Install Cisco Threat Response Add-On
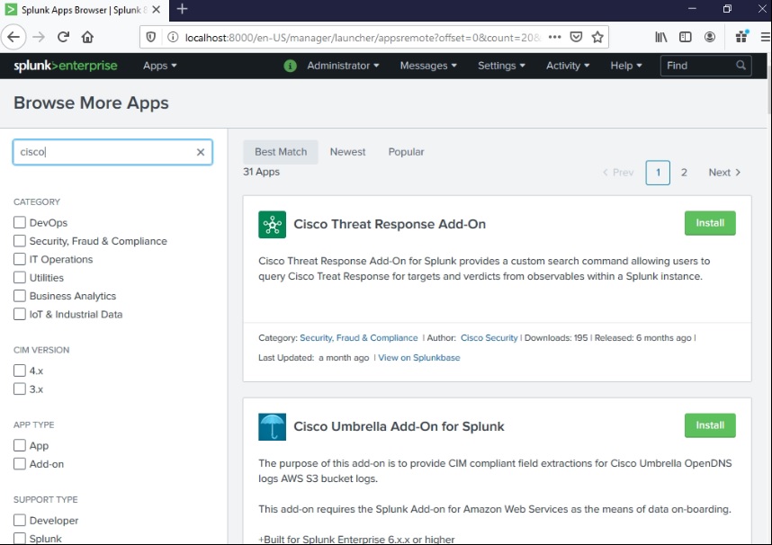 click(710, 223)
